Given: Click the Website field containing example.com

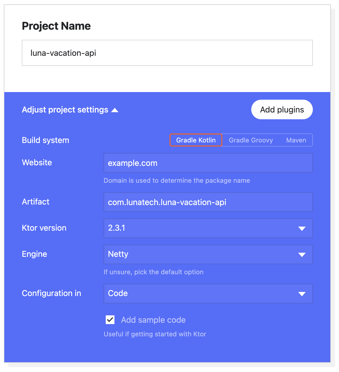Looking at the screenshot, I should pyautogui.click(x=208, y=163).
